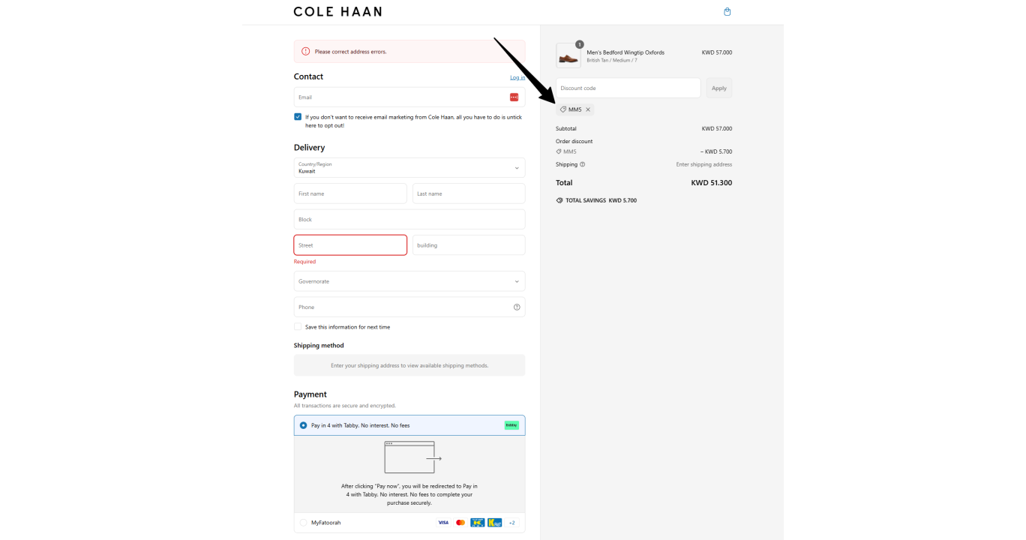This screenshot has width=1026, height=540.
Task: Click the "British Tan / Medium / 7" variant text
Action: click(x=613, y=60)
